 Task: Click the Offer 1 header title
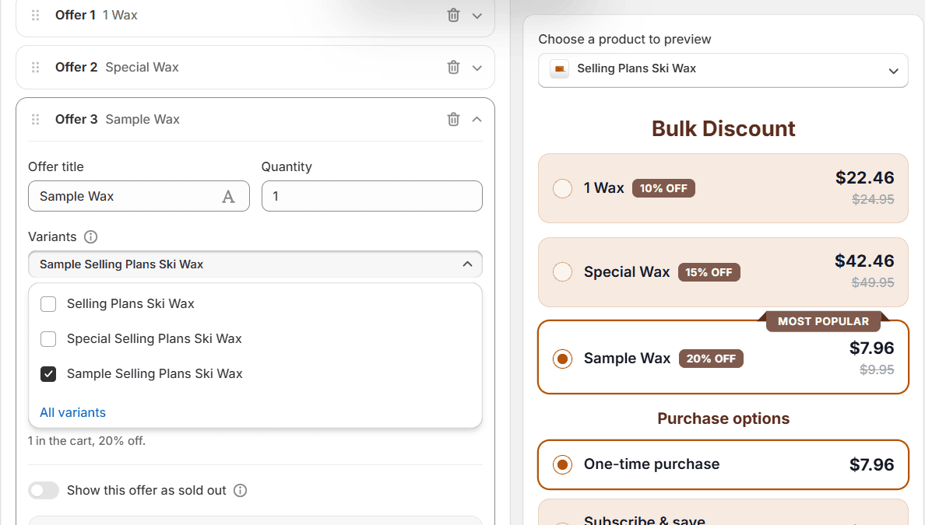(75, 16)
